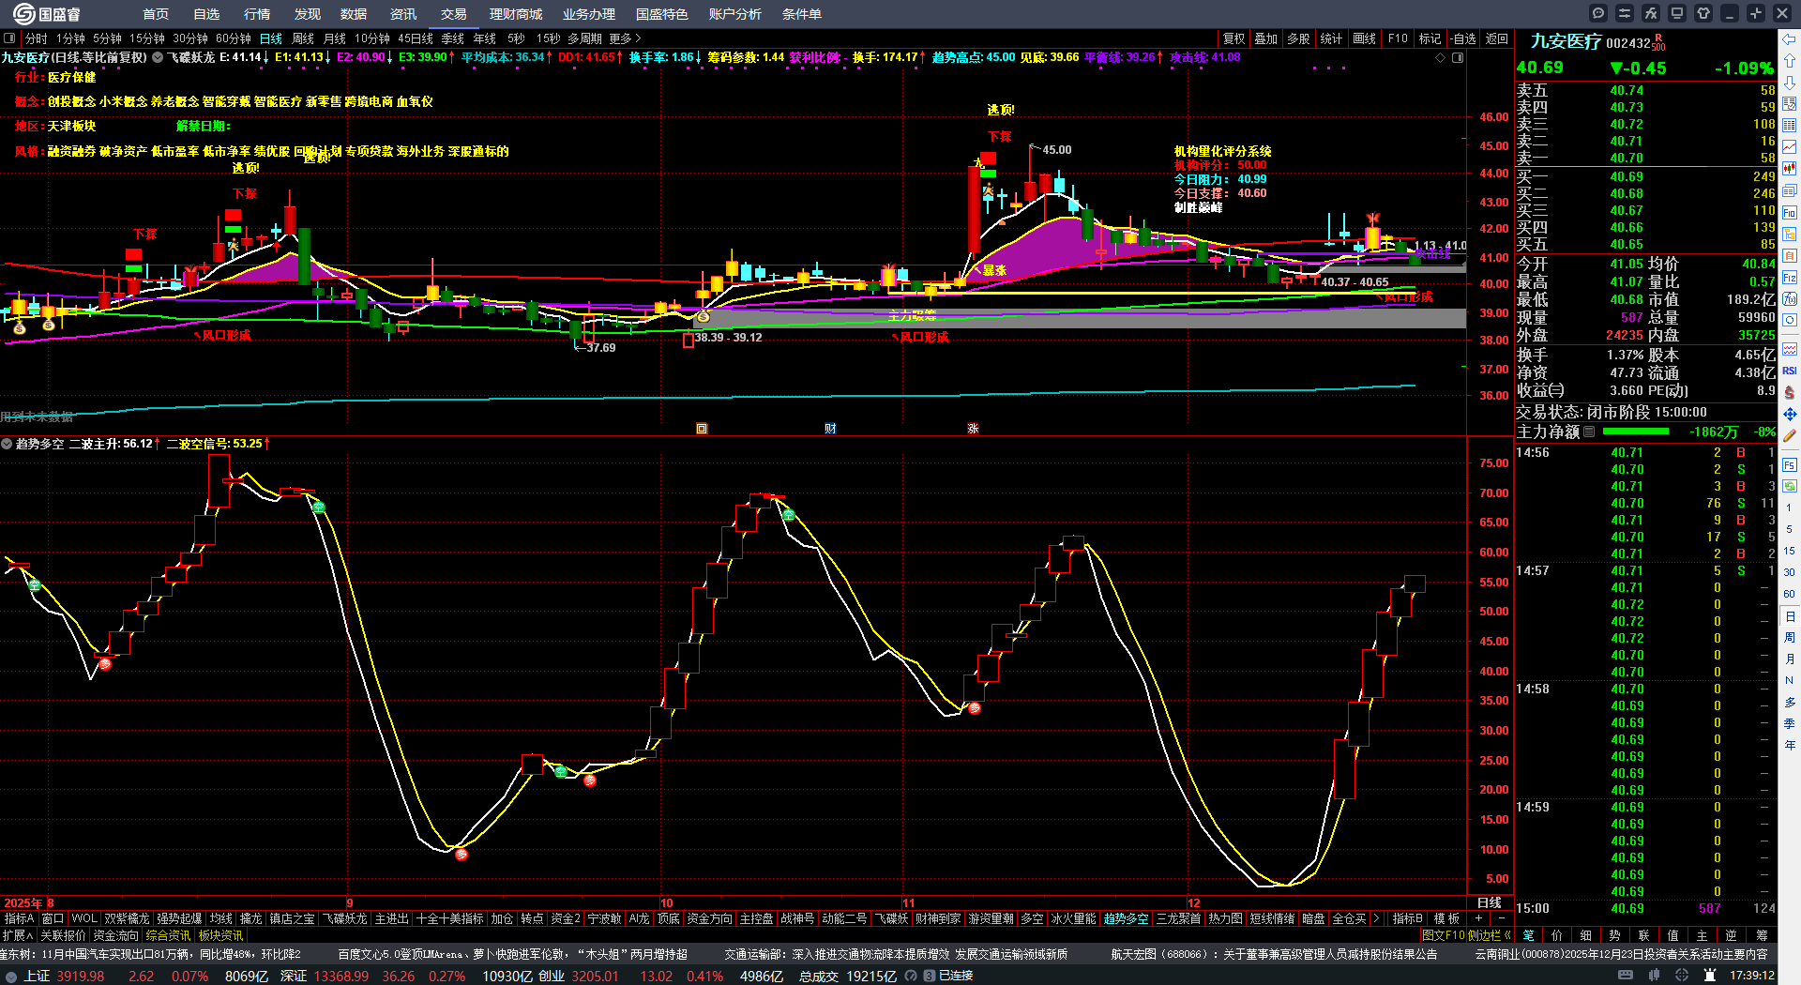Click the green 主力净额 progress bar
The image size is (1801, 985).
point(1635,432)
